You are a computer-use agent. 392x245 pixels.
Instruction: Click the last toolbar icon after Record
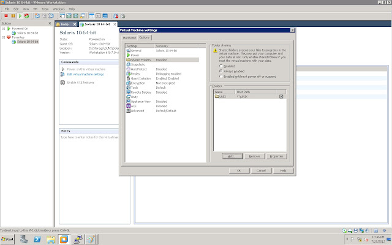tap(123, 16)
